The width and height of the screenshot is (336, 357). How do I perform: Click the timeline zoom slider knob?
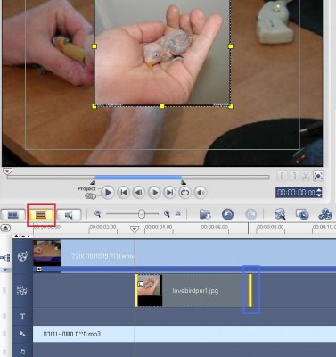(142, 213)
